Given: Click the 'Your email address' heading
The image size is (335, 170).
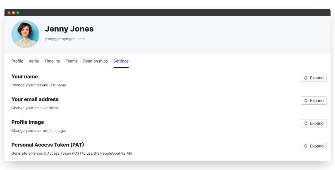Looking at the screenshot, I should (x=35, y=99).
